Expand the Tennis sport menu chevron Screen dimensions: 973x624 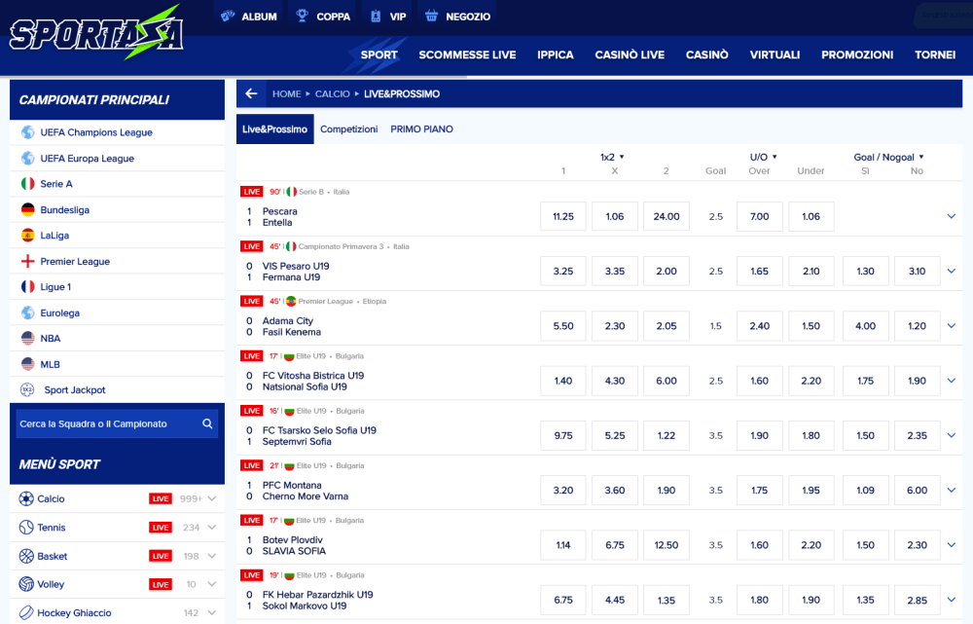click(x=212, y=528)
